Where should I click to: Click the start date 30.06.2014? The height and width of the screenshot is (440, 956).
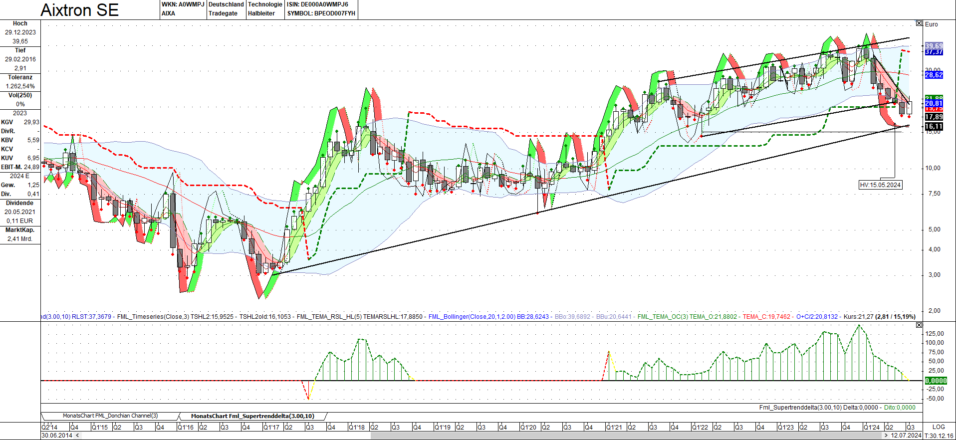coord(57,436)
